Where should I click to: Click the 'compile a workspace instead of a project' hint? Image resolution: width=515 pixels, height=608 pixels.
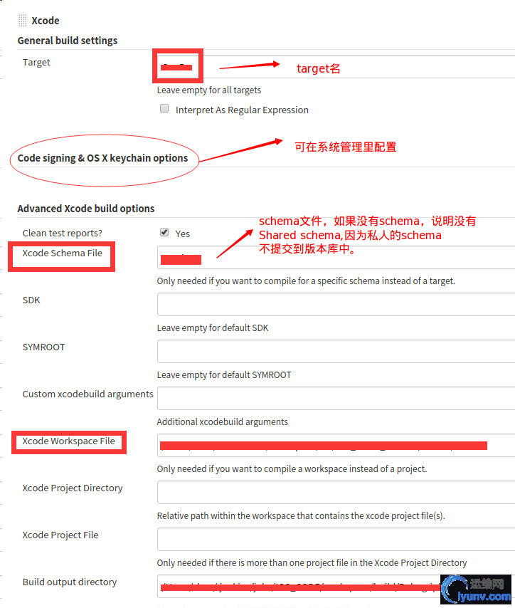click(292, 469)
